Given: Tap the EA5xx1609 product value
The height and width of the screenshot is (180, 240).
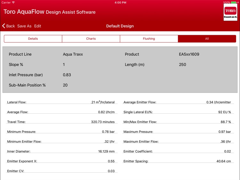Looking at the screenshot, I should click(189, 54).
